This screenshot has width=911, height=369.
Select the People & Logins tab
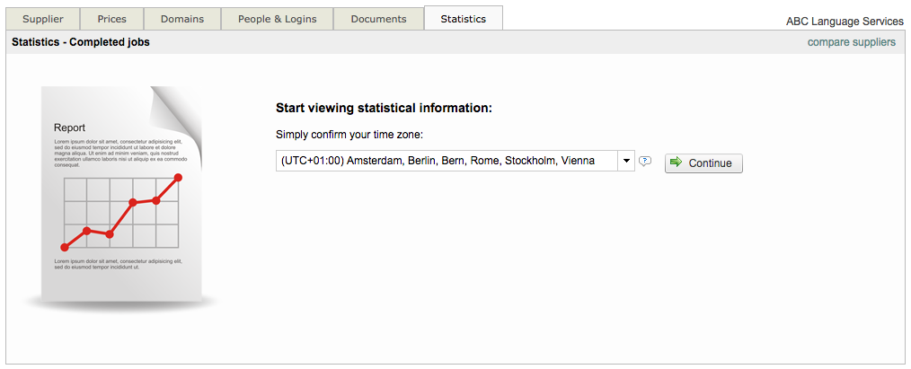click(278, 19)
